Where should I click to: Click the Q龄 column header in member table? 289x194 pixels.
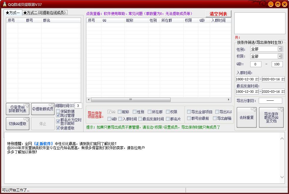(x=204, y=20)
